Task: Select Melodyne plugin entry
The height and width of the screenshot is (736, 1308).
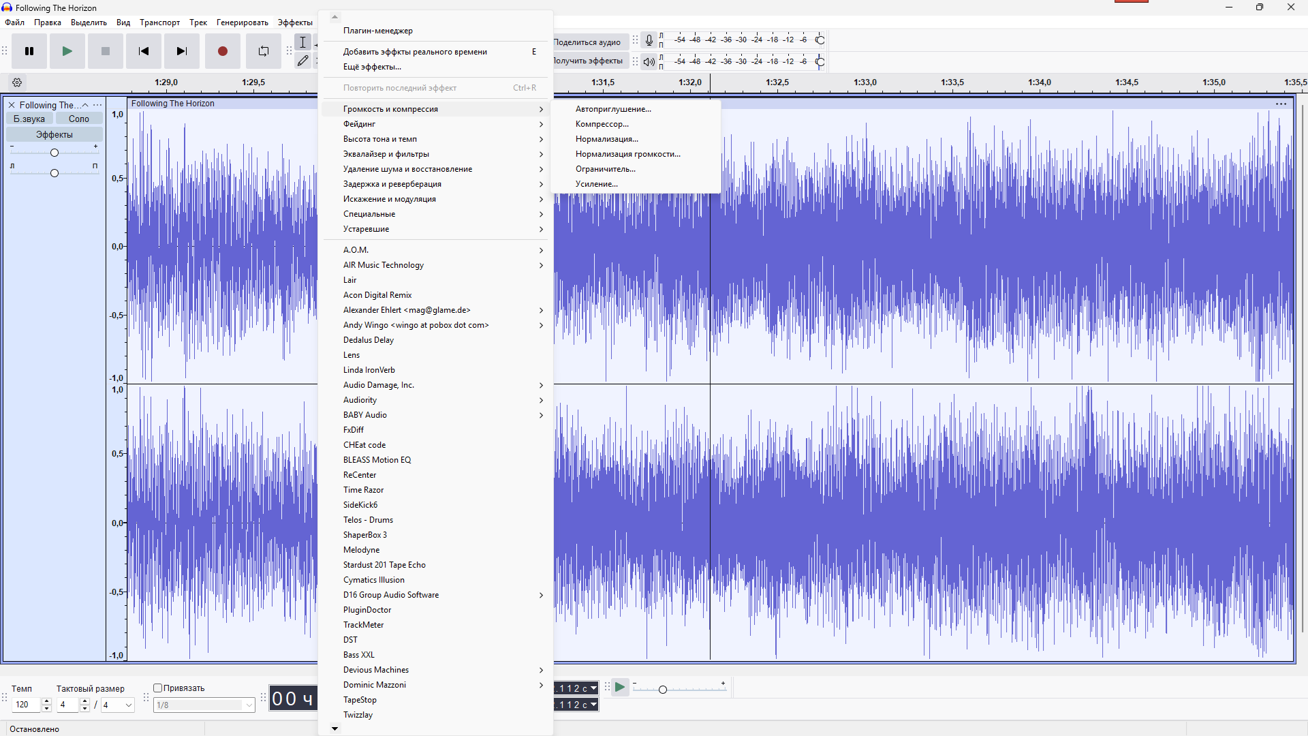Action: pyautogui.click(x=435, y=550)
